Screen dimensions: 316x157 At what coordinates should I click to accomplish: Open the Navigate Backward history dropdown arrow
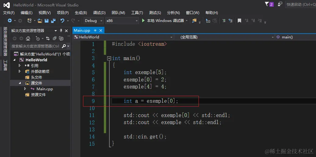[x=15, y=21]
